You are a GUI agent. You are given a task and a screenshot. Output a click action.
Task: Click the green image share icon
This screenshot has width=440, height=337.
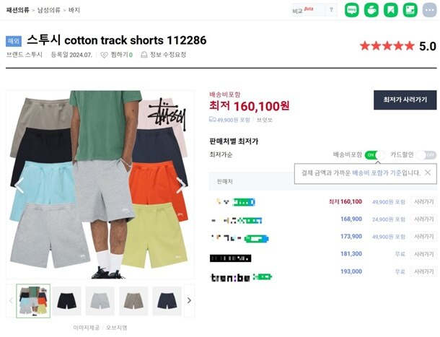click(410, 10)
